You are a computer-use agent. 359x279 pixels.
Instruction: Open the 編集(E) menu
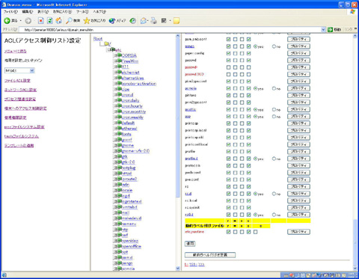point(27,12)
